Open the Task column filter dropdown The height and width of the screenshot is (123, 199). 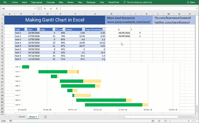26,29
